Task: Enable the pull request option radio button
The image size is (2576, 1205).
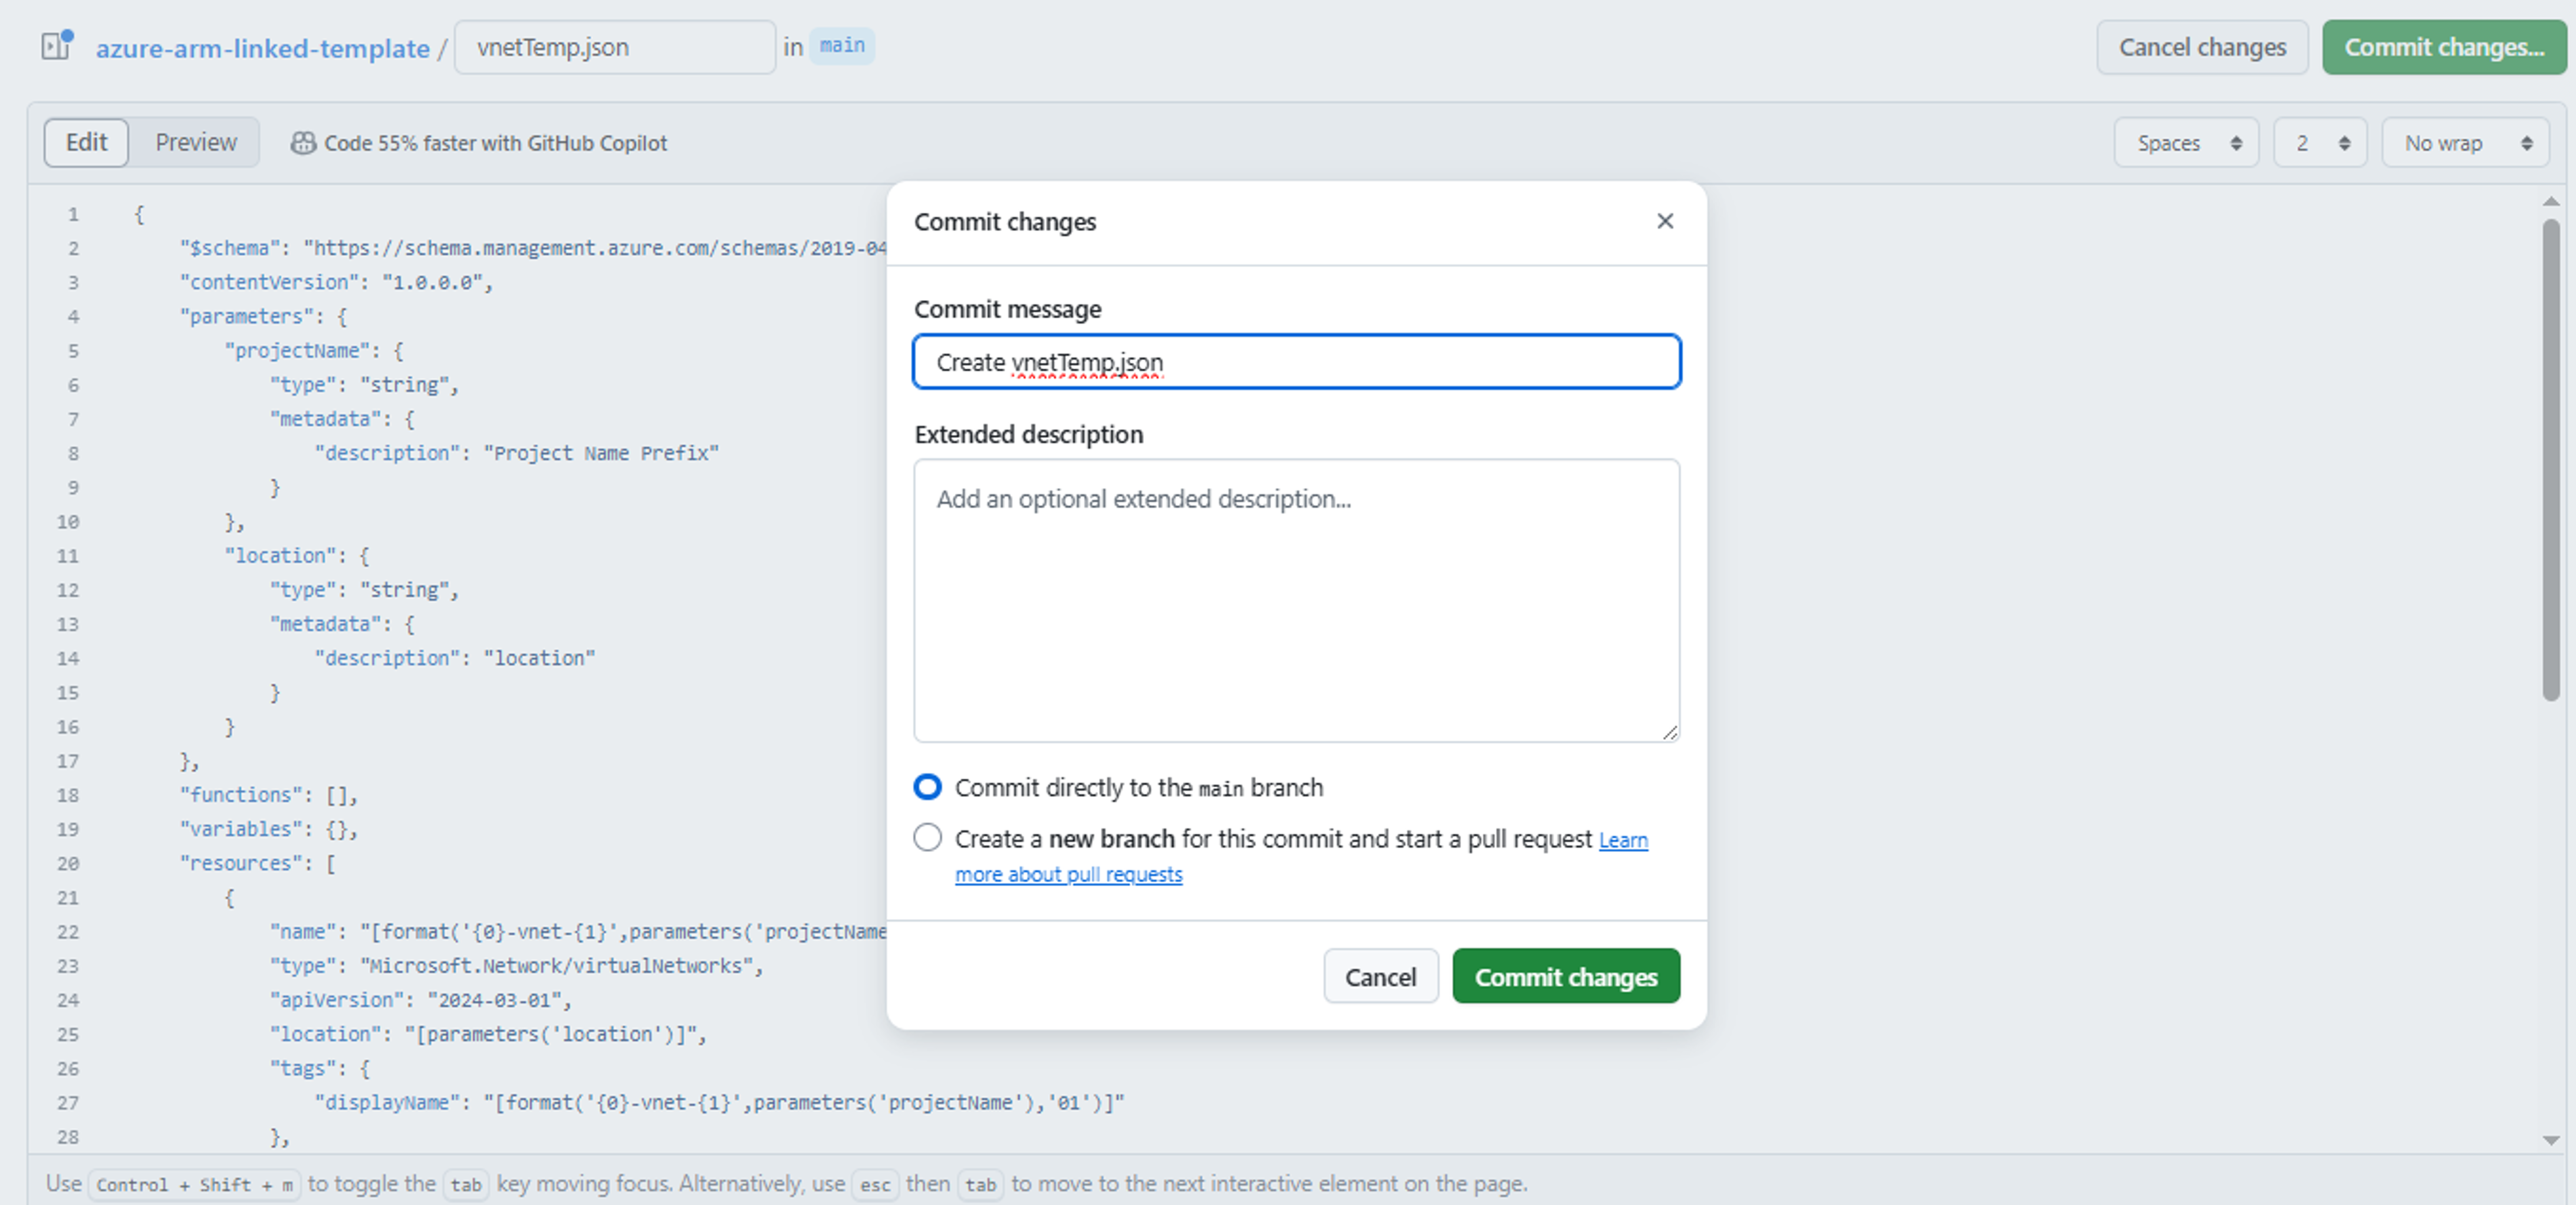Action: pyautogui.click(x=927, y=838)
